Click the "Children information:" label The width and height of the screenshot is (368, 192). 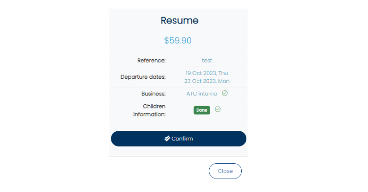pos(149,110)
